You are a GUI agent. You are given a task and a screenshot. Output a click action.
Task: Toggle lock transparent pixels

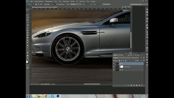(x=119, y=61)
